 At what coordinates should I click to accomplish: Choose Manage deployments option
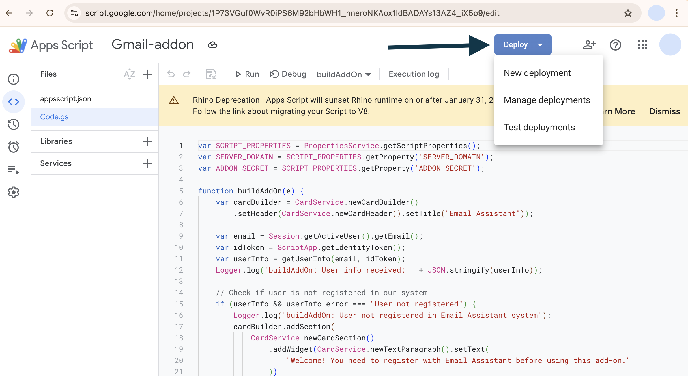click(547, 100)
